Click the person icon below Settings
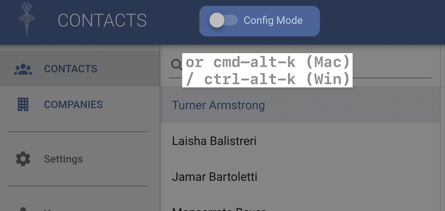The height and width of the screenshot is (211, 445). (x=23, y=208)
